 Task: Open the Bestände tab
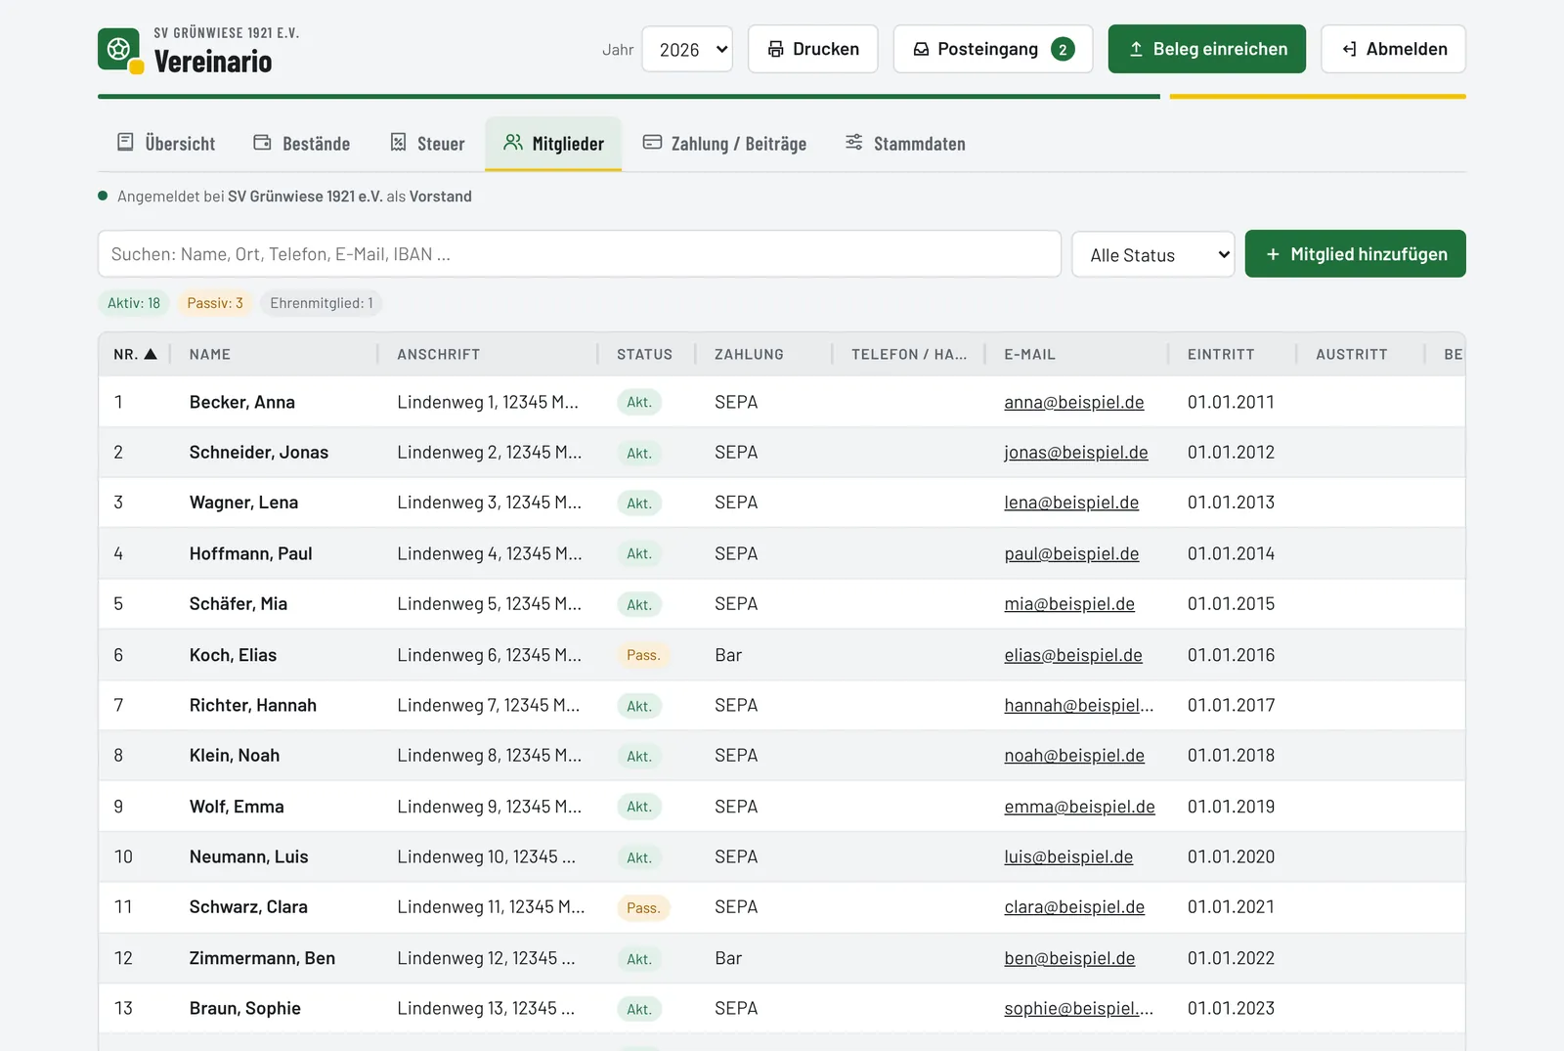302,144
